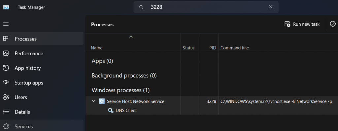
Task: Click the Processes page title heading
Action: pos(102,25)
